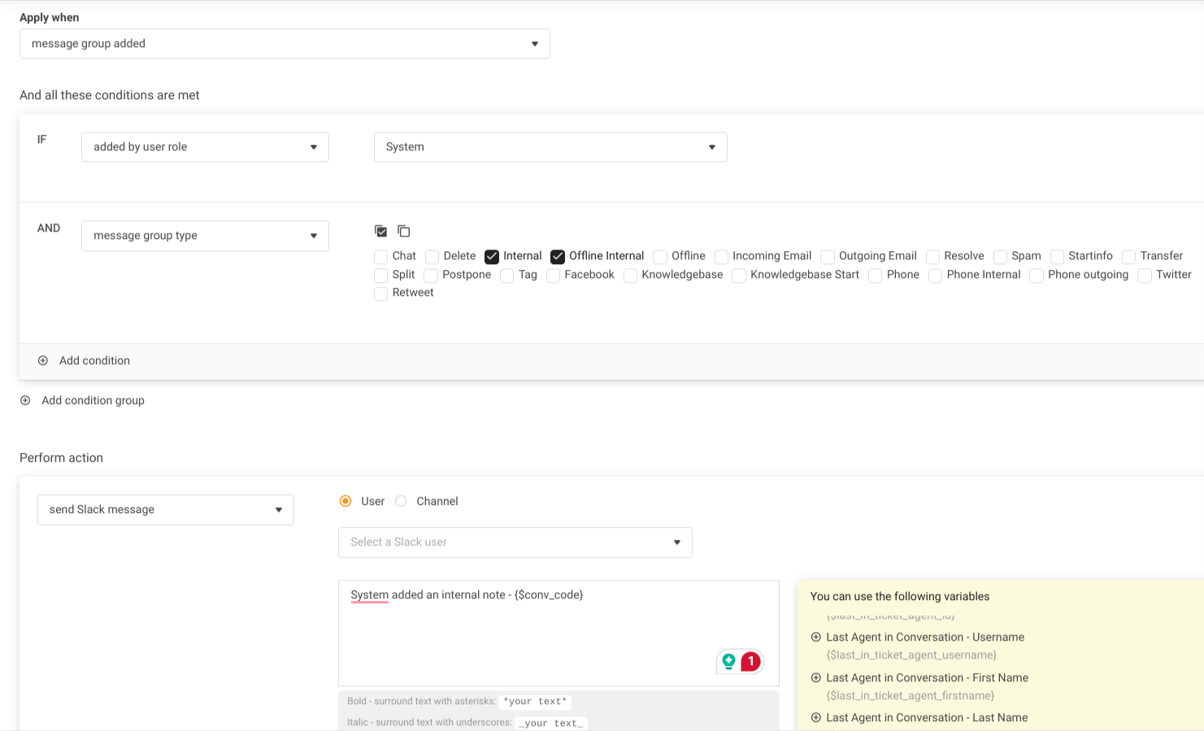The width and height of the screenshot is (1204, 731).
Task: Click the red grammar error count badge
Action: tap(750, 661)
